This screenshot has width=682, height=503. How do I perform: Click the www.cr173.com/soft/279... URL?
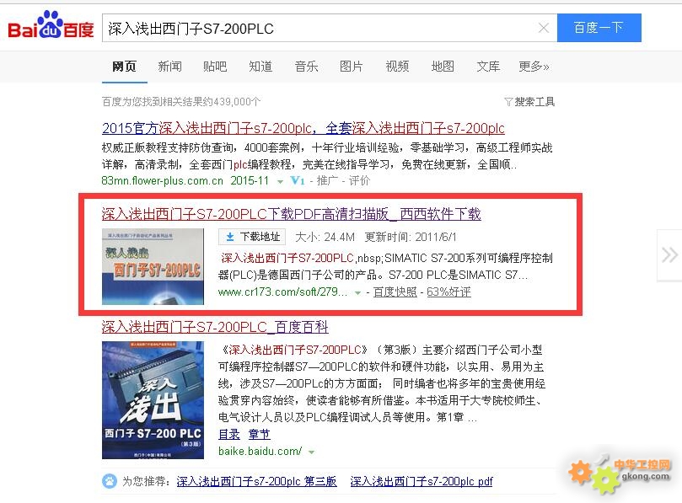[x=282, y=292]
